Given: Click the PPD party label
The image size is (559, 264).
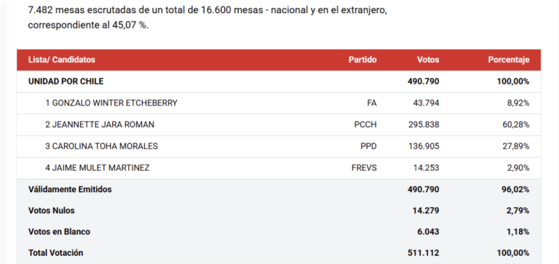Looking at the screenshot, I should 368,146.
